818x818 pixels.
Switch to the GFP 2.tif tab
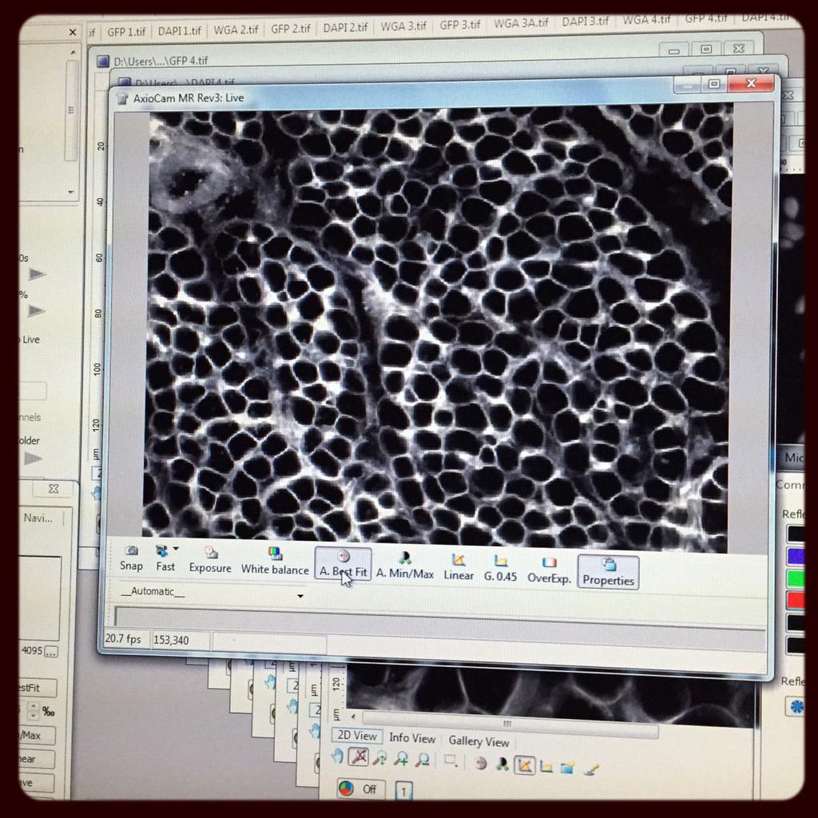click(x=291, y=29)
